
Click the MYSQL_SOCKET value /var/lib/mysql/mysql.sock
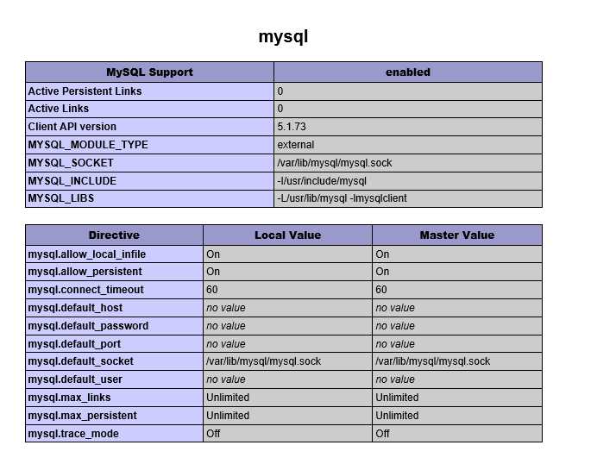(x=335, y=163)
